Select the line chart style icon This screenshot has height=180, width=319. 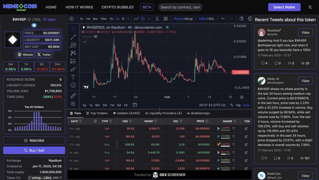point(136,19)
